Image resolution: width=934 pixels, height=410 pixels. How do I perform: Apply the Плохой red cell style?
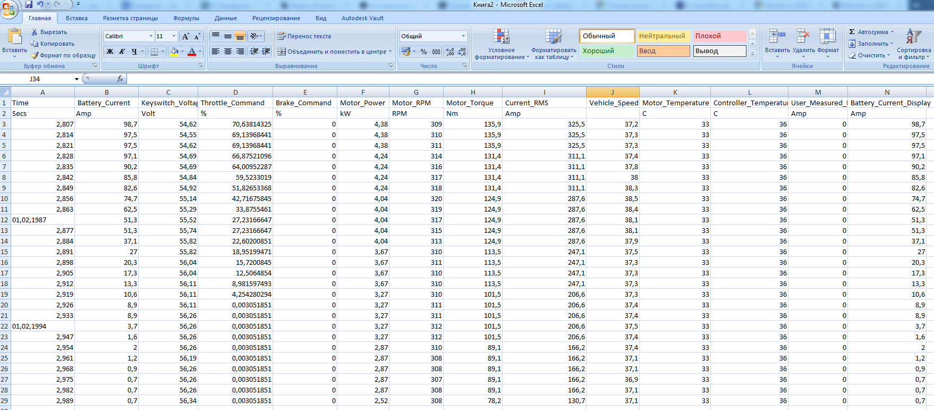click(x=719, y=36)
